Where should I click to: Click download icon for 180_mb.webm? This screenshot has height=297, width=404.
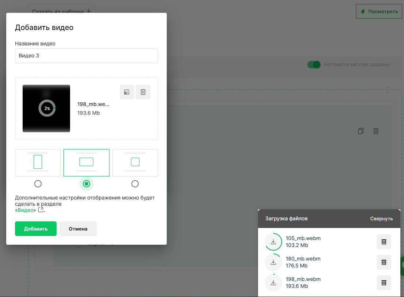273,262
